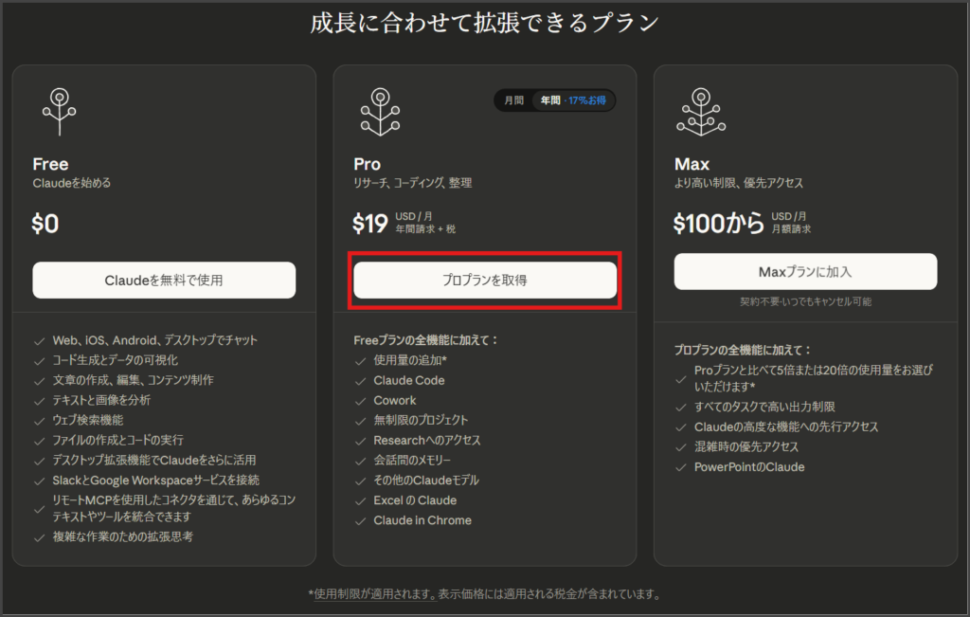Screen dimensions: 970x617
Task: Click the 成長に合わせて拡張できるプラン heading
Action: (x=484, y=23)
